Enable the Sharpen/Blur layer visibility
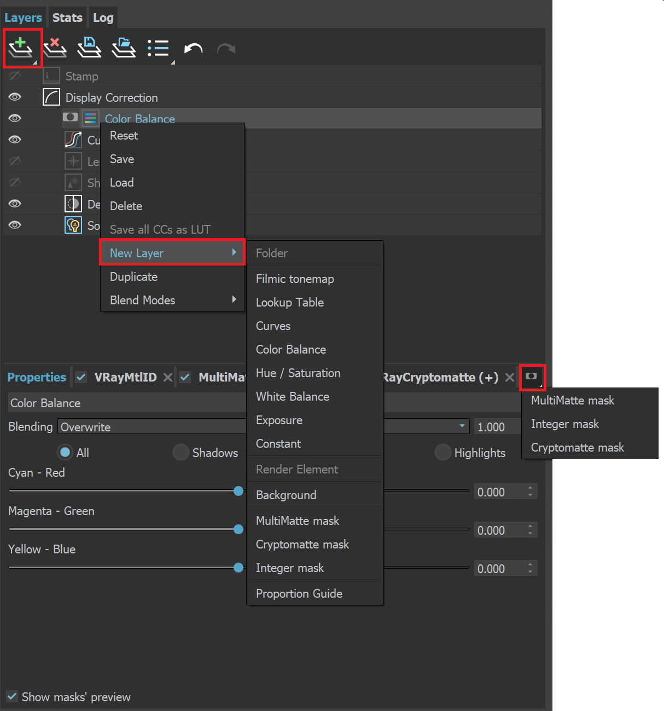Screen dimensions: 664x711 coord(15,182)
